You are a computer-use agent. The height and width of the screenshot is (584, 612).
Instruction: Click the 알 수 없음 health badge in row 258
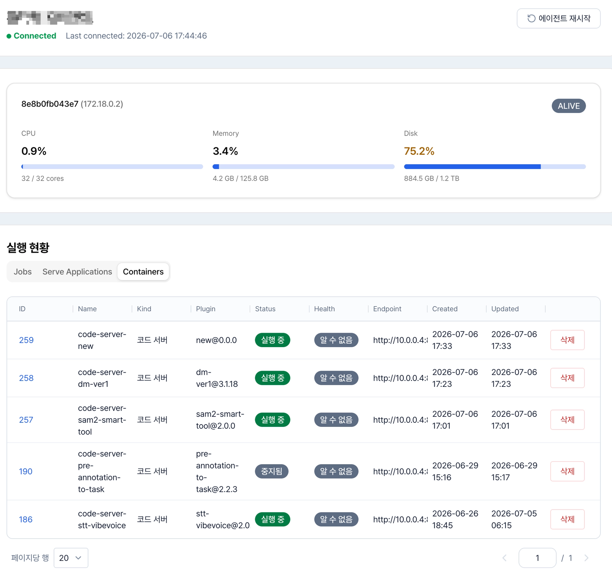point(336,378)
